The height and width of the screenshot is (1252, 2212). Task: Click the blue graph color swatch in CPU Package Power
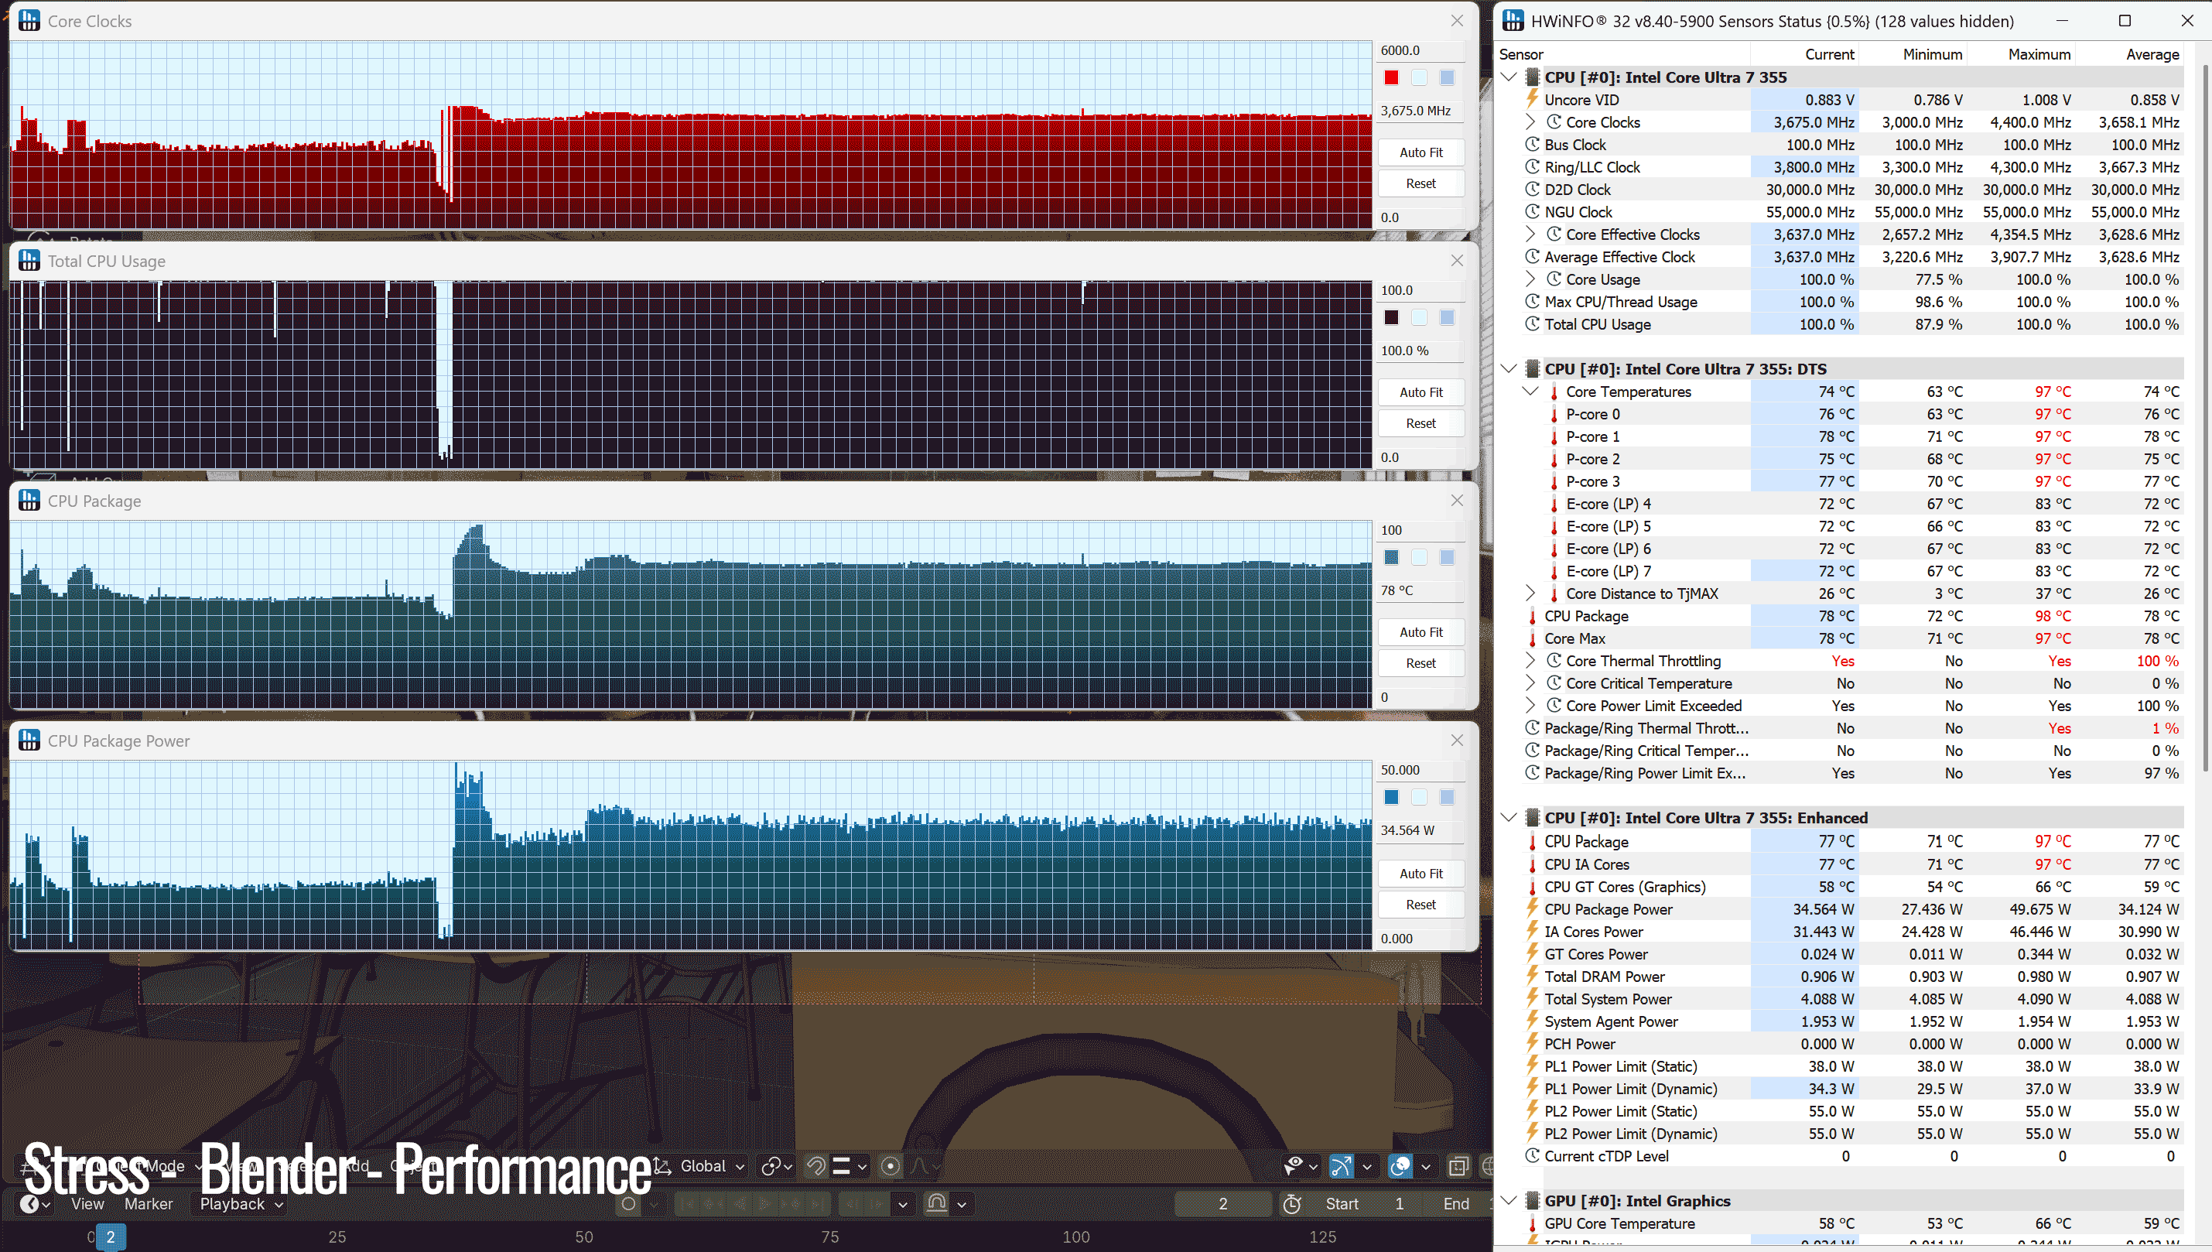tap(1391, 797)
